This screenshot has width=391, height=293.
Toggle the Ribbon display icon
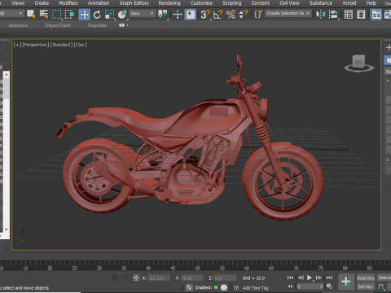[x=376, y=15]
